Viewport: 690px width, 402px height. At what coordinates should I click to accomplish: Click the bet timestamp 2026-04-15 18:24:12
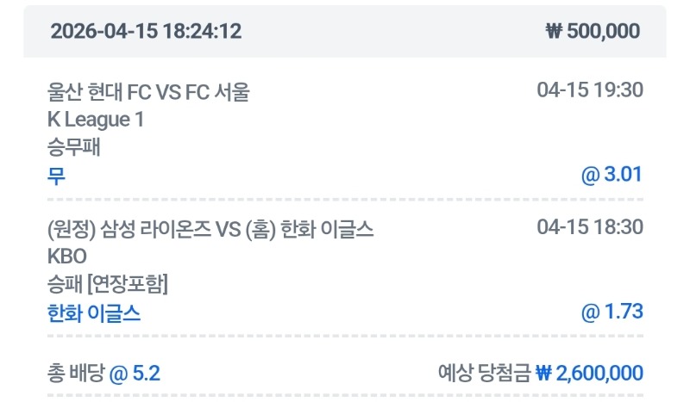click(146, 32)
